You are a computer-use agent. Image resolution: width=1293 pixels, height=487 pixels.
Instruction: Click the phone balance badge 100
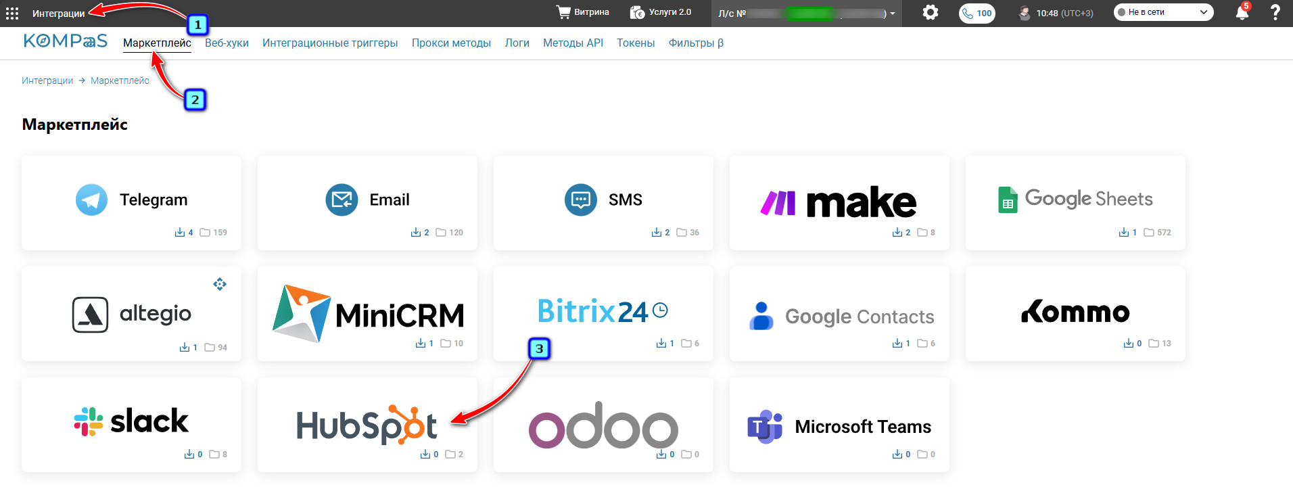tap(977, 13)
